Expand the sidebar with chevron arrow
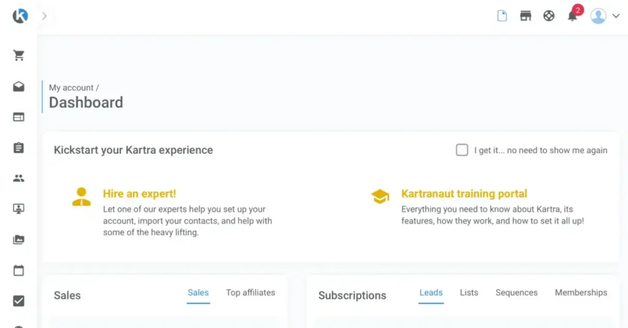The image size is (628, 328). pyautogui.click(x=44, y=17)
